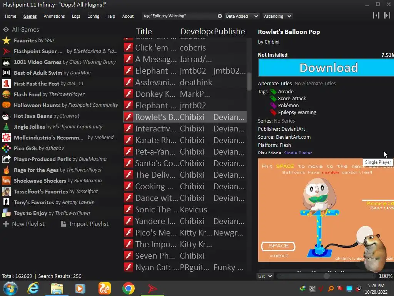Clear the search box with the X icon
This screenshot has width=394, height=296.
tap(220, 16)
